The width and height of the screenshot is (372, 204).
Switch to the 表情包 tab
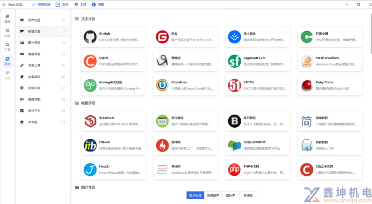point(248,195)
